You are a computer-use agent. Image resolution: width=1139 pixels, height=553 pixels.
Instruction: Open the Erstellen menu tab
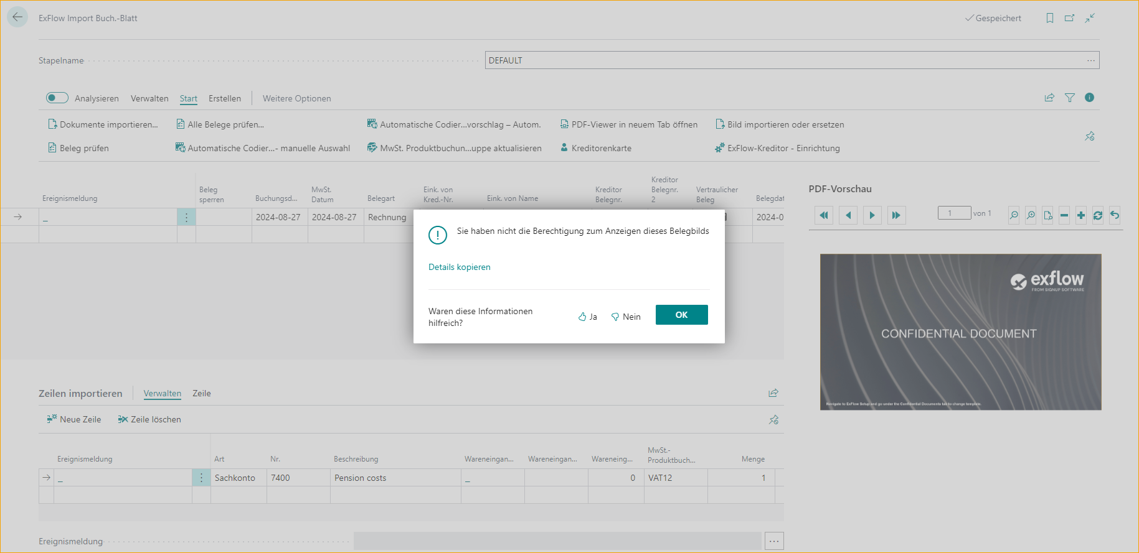point(225,98)
